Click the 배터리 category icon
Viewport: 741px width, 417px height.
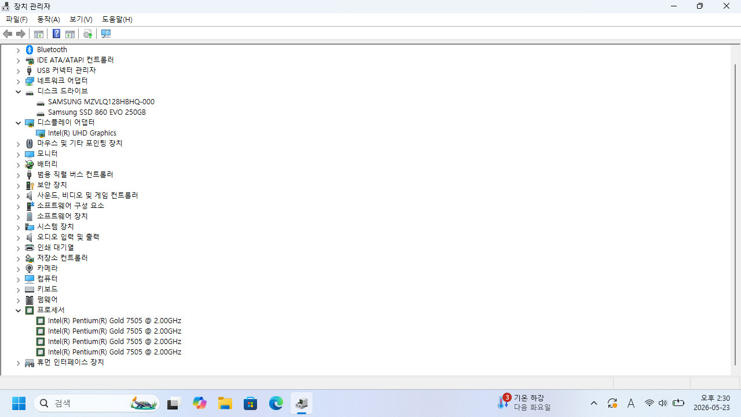pyautogui.click(x=30, y=164)
